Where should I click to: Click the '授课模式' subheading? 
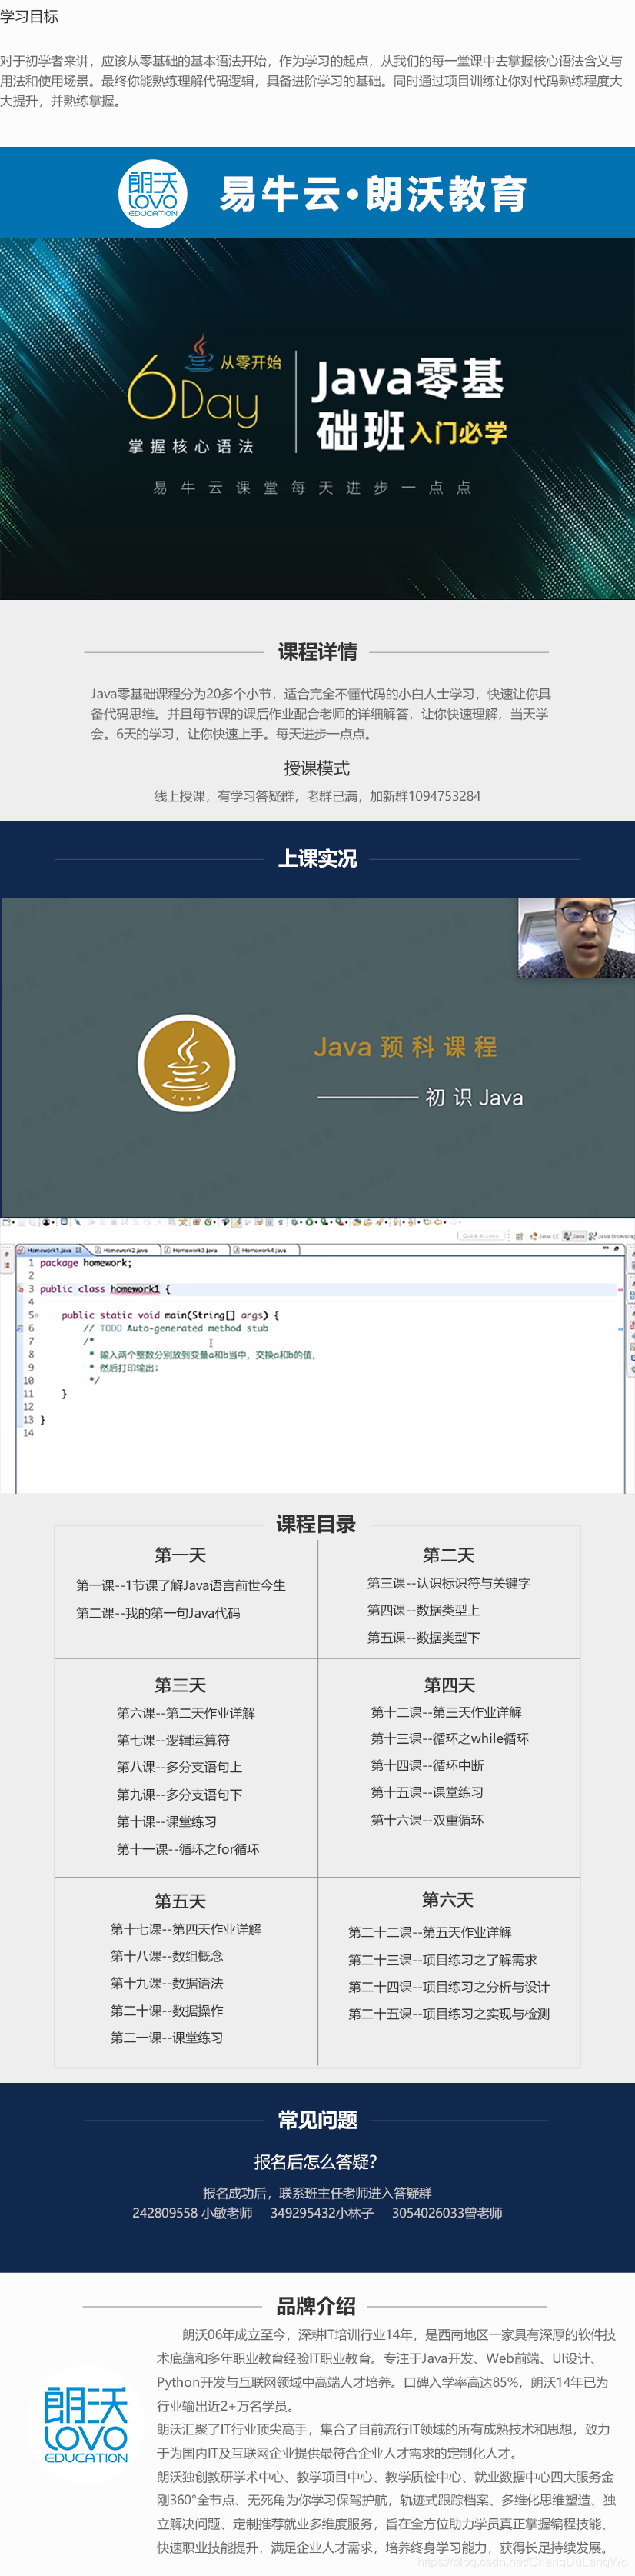[316, 768]
